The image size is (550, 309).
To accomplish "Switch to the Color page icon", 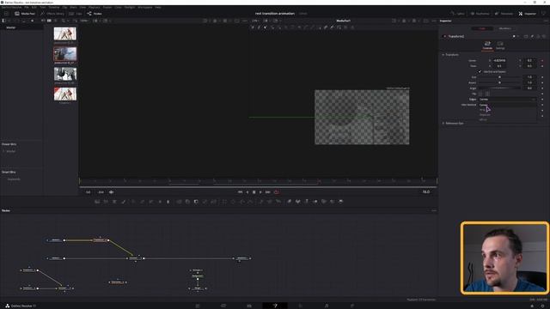I will click(x=301, y=306).
